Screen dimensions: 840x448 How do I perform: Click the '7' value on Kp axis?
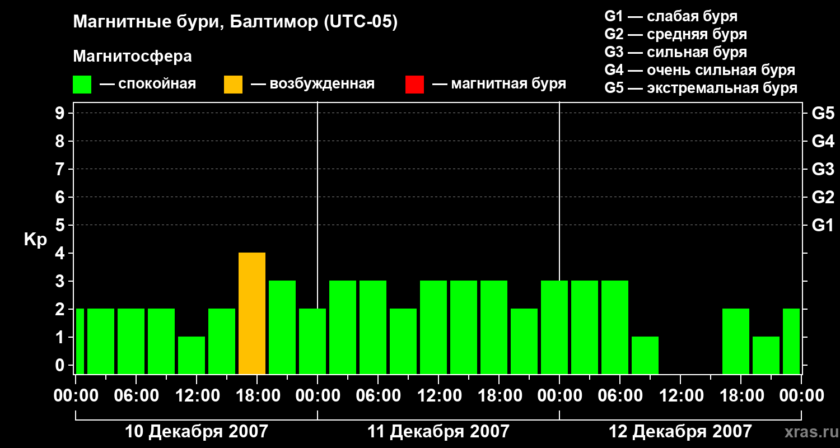pyautogui.click(x=61, y=169)
